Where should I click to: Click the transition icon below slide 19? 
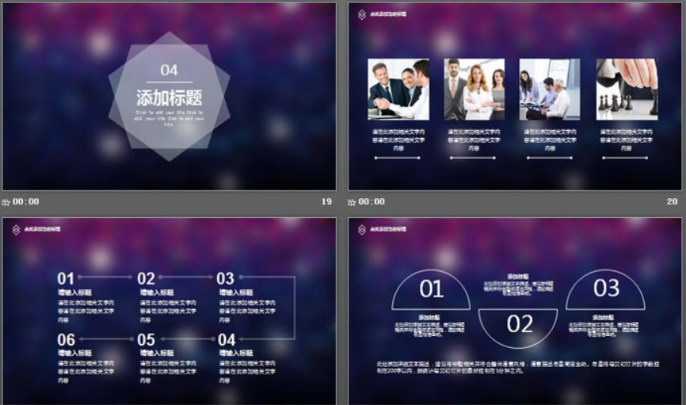coord(6,202)
